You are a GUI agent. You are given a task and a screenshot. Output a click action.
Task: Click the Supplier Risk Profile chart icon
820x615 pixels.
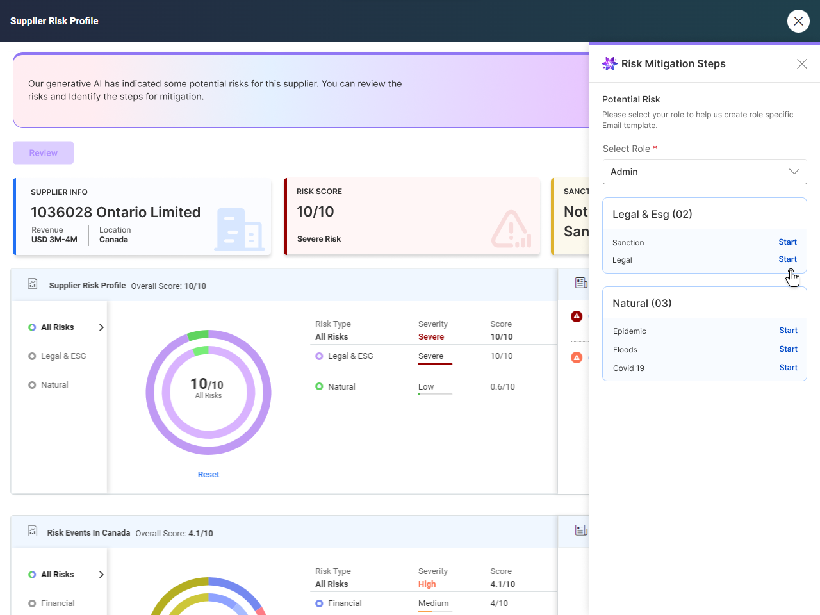click(33, 283)
